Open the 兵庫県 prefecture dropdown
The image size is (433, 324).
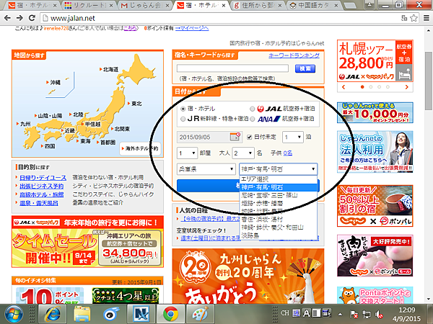point(206,169)
